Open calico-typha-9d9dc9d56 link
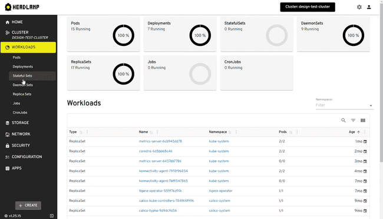Screen dimensions: 383x219 [158, 211]
